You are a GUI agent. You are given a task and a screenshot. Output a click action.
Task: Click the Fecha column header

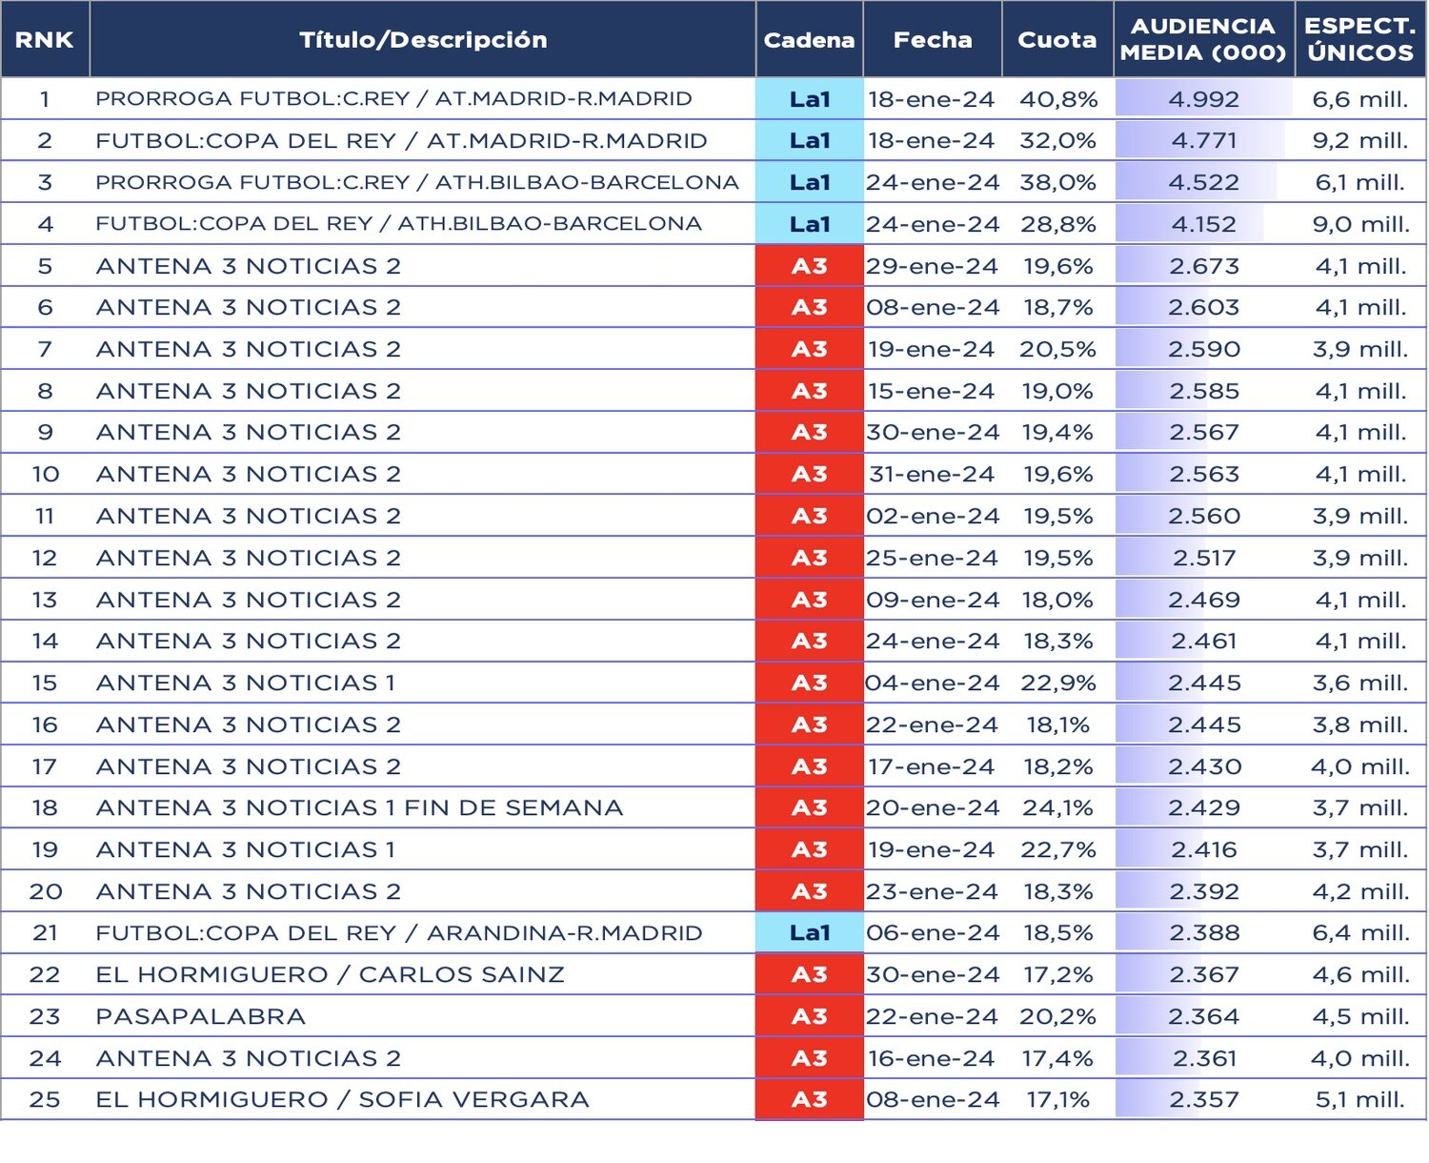[x=933, y=39]
